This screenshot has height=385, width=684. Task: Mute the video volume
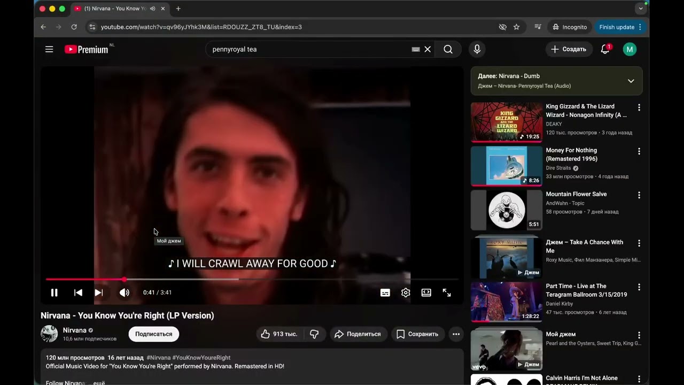[124, 292]
